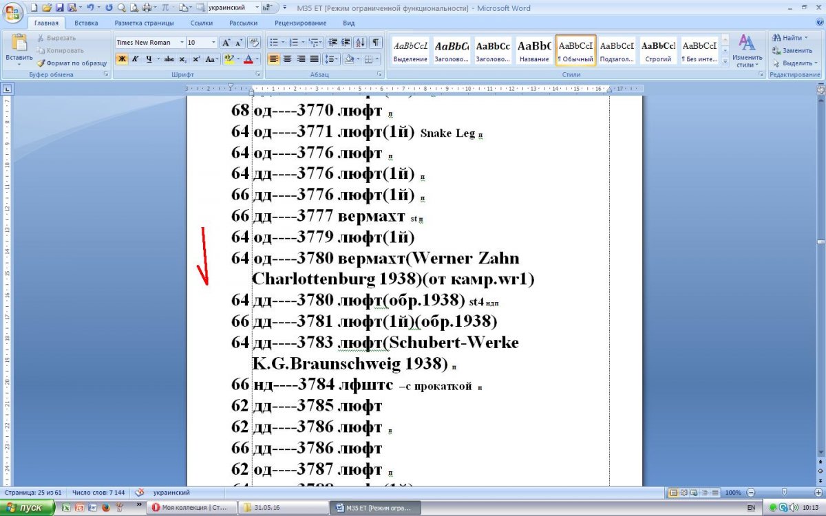Click the Office round logo button

tap(12, 12)
